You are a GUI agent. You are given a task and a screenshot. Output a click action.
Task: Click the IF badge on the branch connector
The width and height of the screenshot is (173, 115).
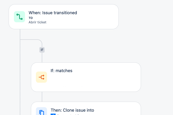(x=42, y=50)
